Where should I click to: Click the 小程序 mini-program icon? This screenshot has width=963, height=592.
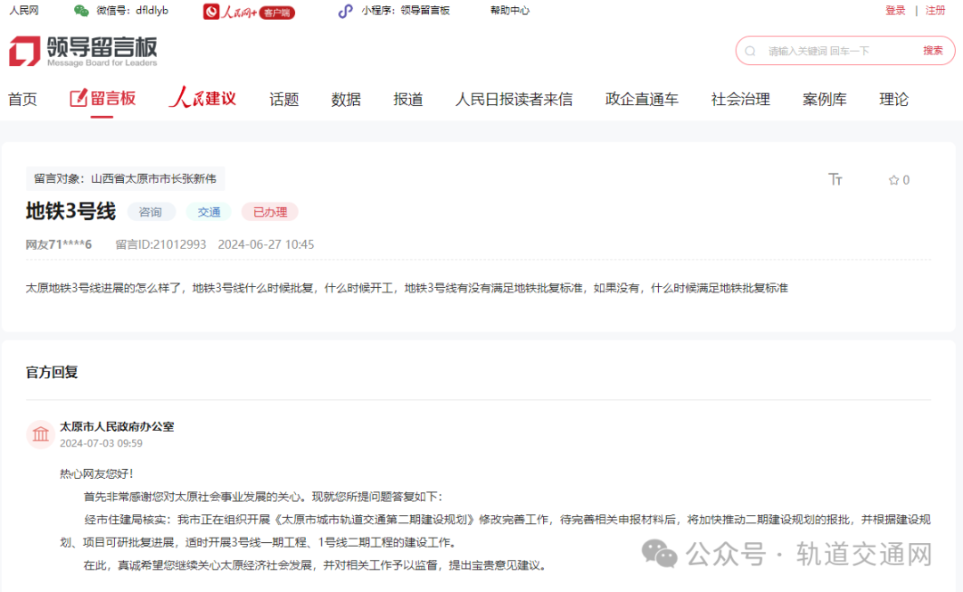tap(344, 11)
